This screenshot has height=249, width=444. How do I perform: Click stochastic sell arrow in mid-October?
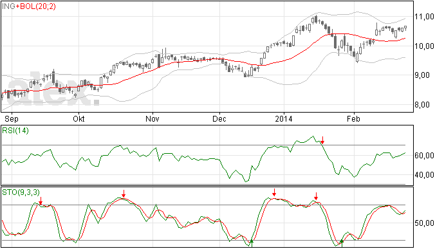coord(124,194)
